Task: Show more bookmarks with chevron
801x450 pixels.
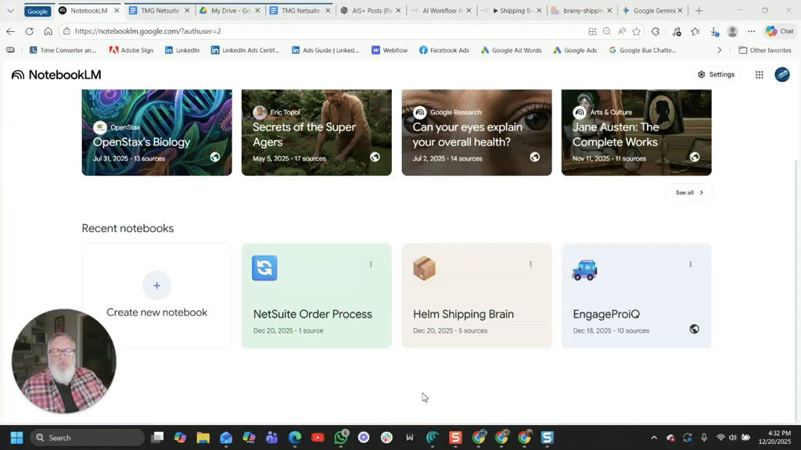Action: point(720,50)
